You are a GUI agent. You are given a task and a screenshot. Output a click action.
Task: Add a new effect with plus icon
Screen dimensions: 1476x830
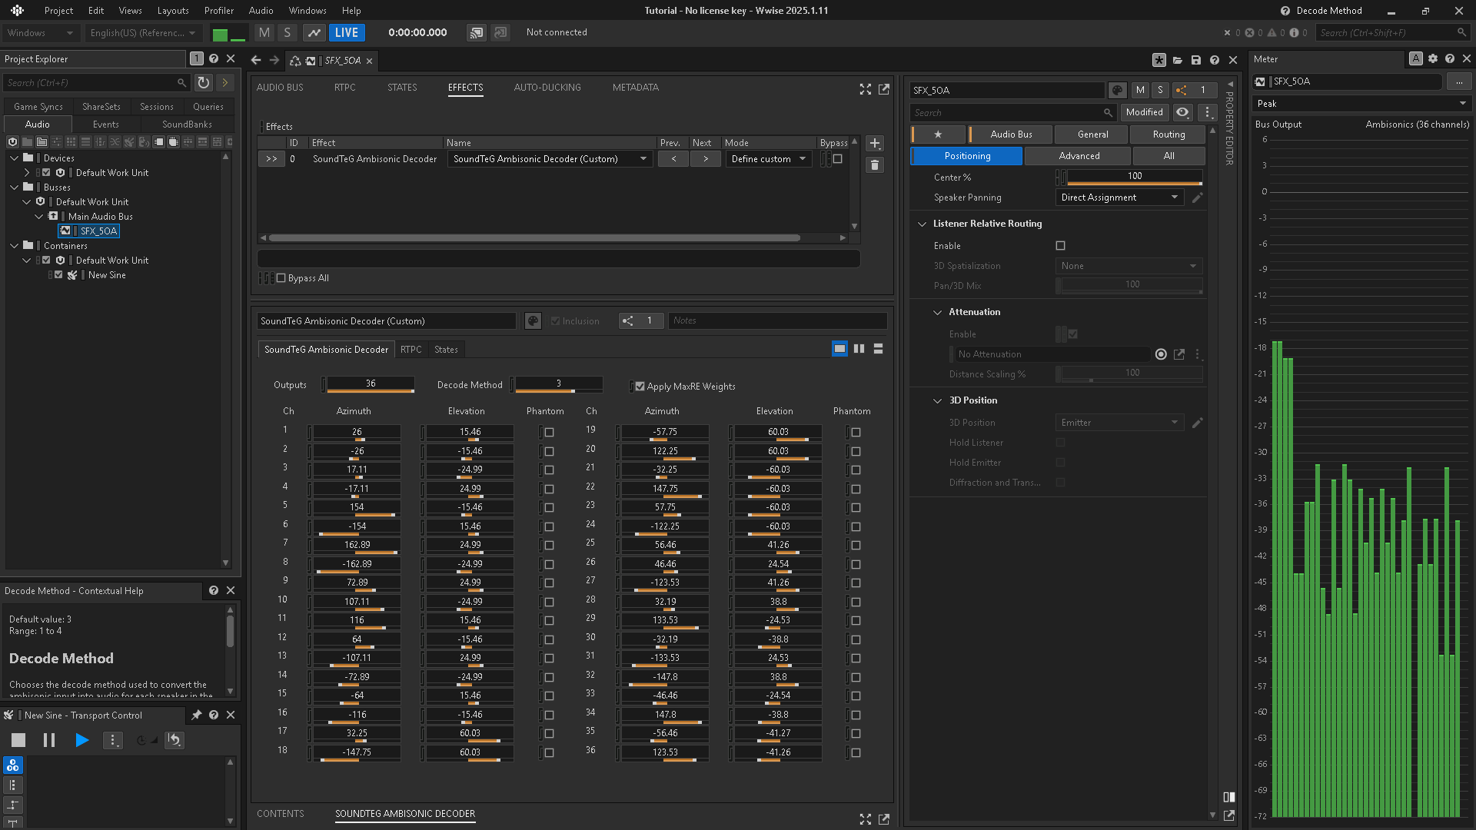(875, 144)
